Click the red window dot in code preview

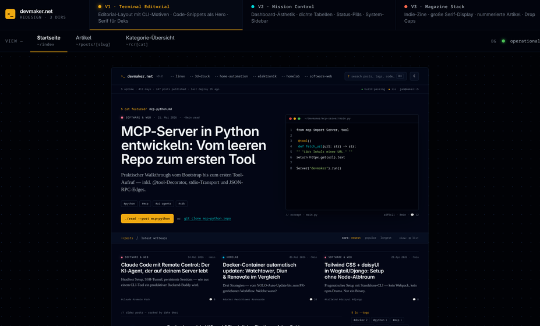coord(290,118)
